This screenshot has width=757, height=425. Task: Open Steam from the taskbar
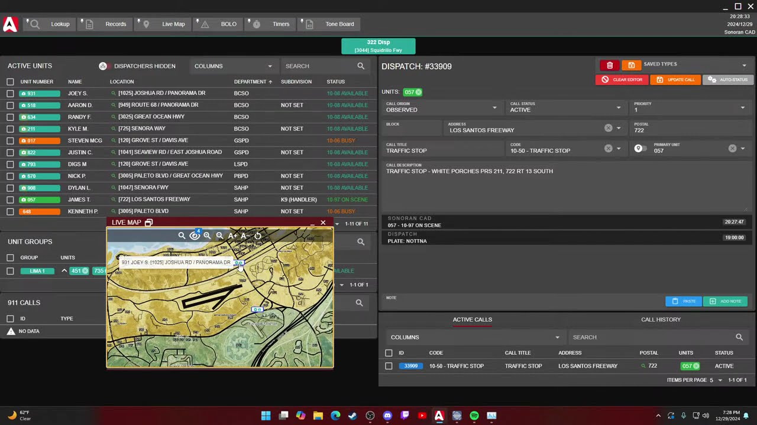(x=352, y=416)
